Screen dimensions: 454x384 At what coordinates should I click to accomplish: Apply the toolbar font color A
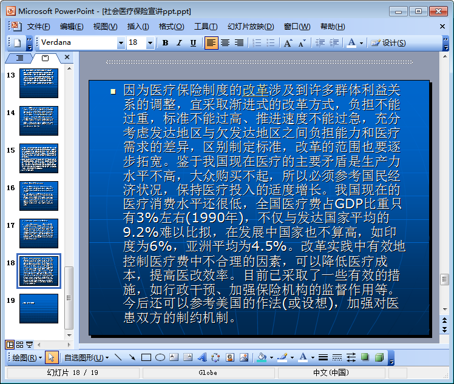point(351,43)
